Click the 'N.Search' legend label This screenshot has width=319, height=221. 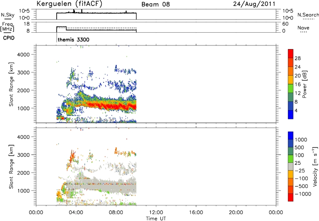tap(308, 15)
